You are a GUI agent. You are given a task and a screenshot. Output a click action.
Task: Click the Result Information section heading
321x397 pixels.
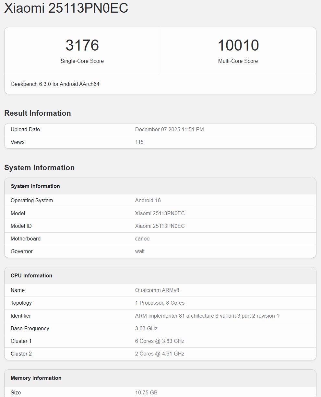pyautogui.click(x=38, y=113)
